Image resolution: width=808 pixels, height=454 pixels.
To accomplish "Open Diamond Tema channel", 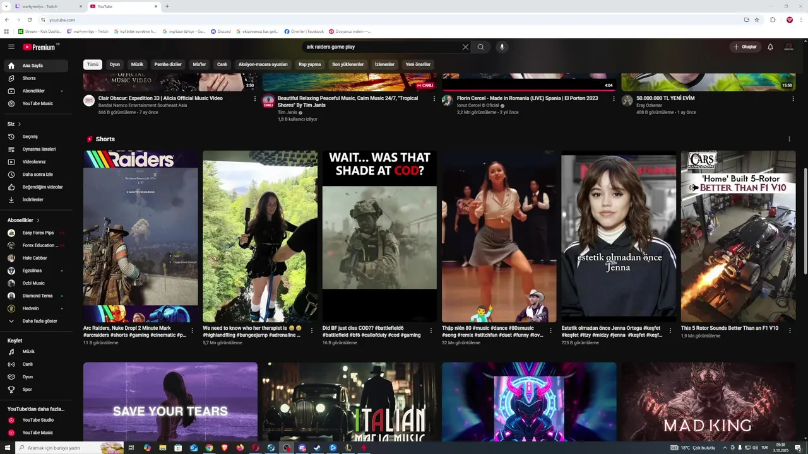I will pos(35,296).
